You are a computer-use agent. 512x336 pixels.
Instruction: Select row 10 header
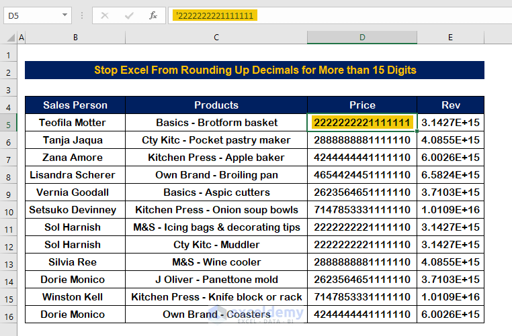click(9, 212)
